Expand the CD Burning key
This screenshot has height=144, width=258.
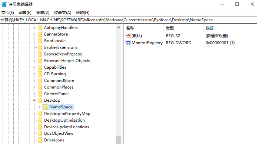click(34, 74)
